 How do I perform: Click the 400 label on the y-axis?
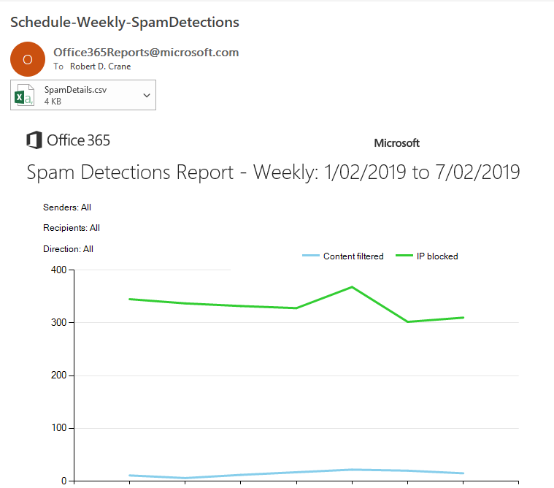tap(58, 270)
